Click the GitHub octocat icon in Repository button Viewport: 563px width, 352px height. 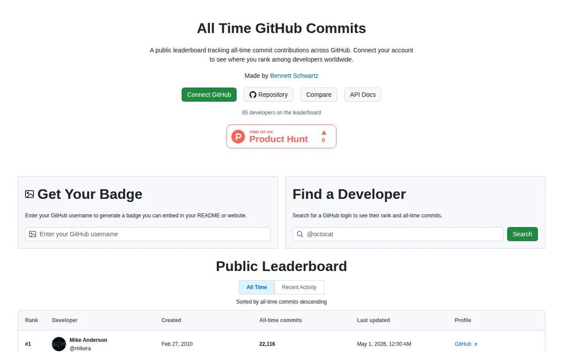coord(252,95)
